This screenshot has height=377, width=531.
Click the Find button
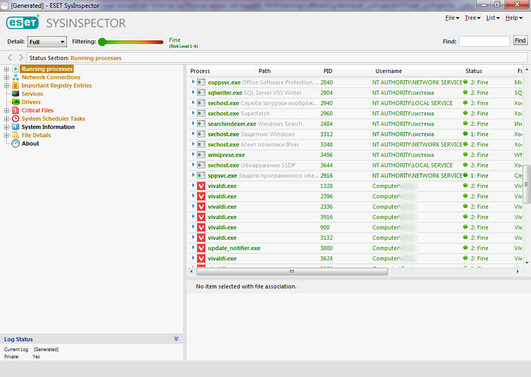pyautogui.click(x=520, y=41)
